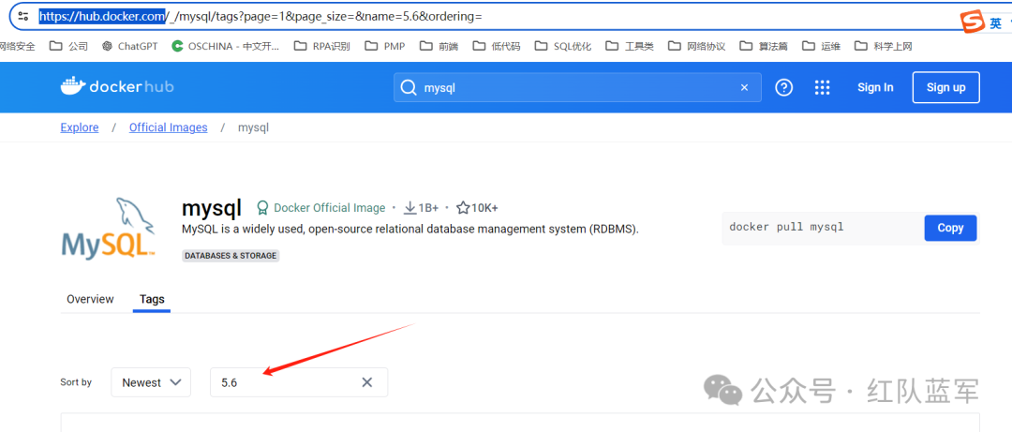This screenshot has width=1012, height=432.
Task: Click the DATABASES & STORAGE category tag
Action: (231, 256)
